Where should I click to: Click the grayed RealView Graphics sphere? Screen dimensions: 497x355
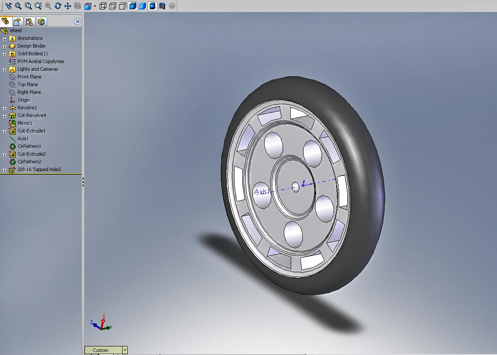[x=172, y=6]
